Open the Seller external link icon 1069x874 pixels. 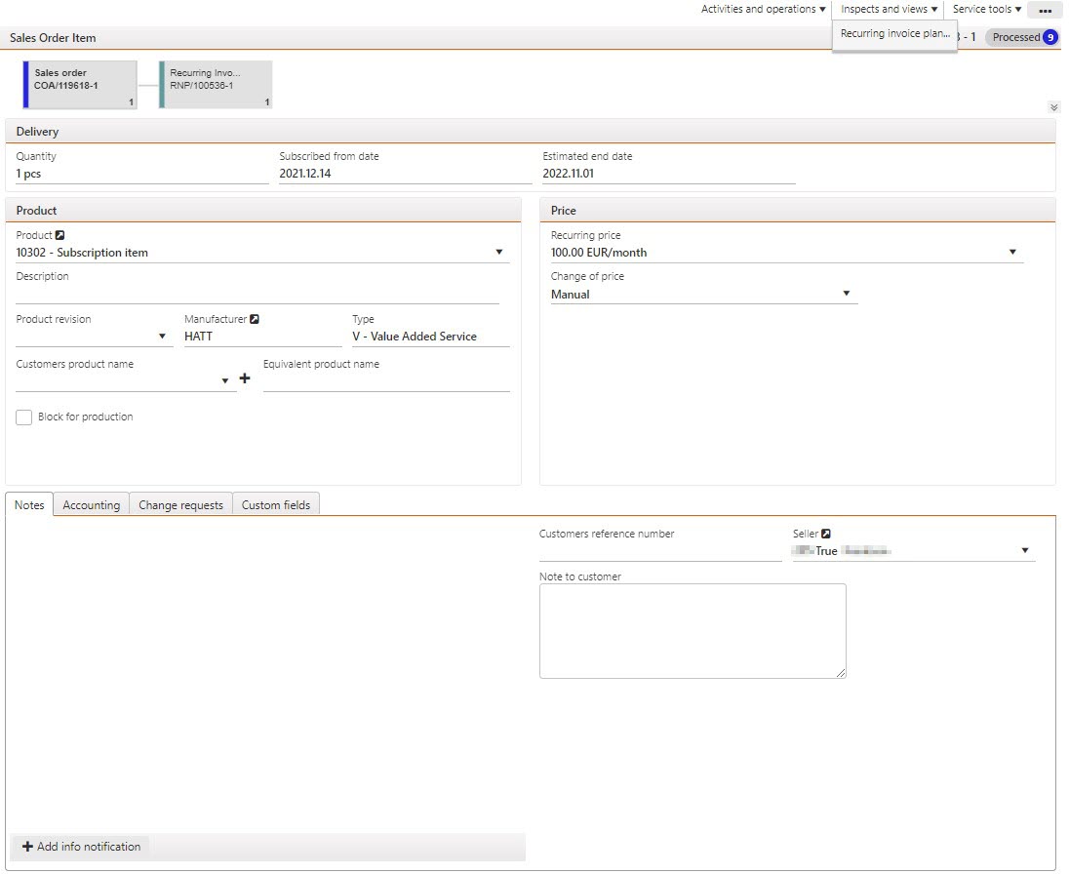pyautogui.click(x=826, y=535)
